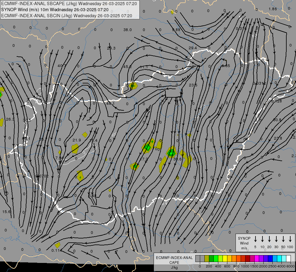Click the green CAPE patch beside 30.6
The width and height of the screenshot is (296, 272).
coord(171,153)
